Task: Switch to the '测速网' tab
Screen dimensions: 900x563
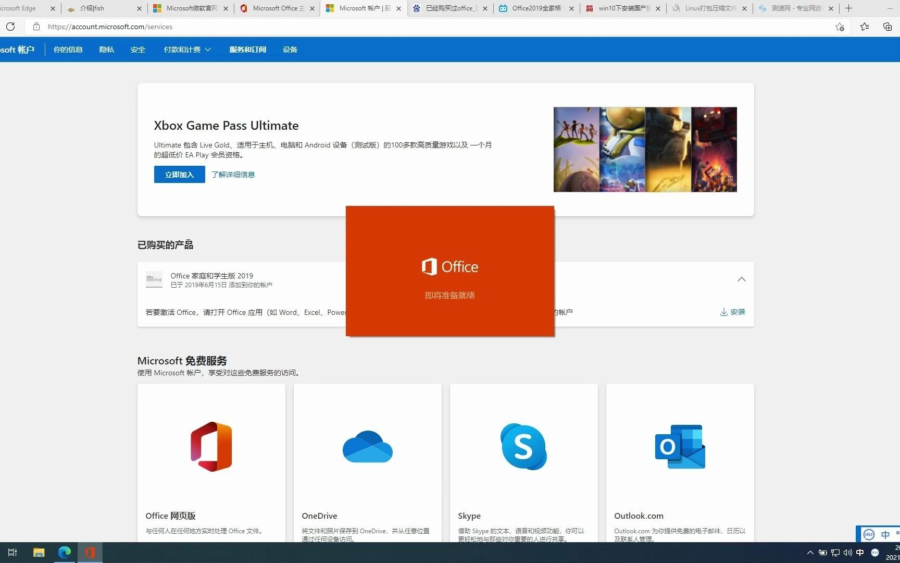Action: click(796, 8)
